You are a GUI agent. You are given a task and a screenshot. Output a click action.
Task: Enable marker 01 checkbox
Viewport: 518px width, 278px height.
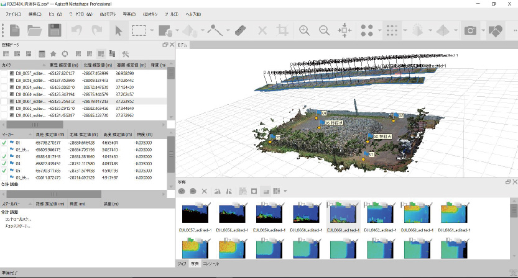4,143
